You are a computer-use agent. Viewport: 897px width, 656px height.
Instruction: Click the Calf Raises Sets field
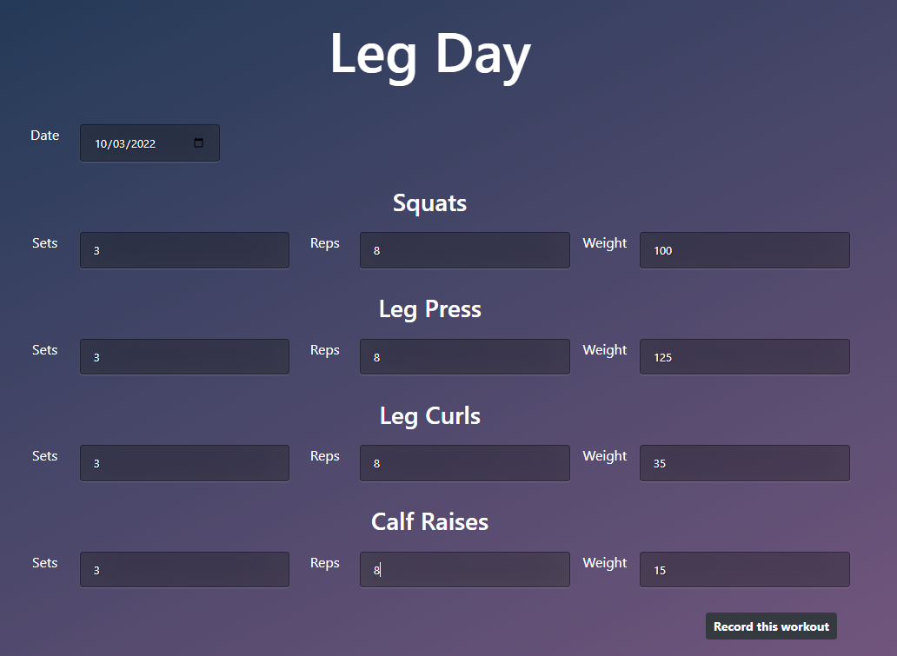coord(184,570)
